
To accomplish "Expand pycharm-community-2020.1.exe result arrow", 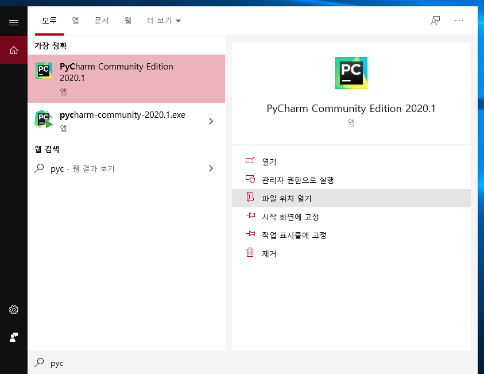I will 211,121.
